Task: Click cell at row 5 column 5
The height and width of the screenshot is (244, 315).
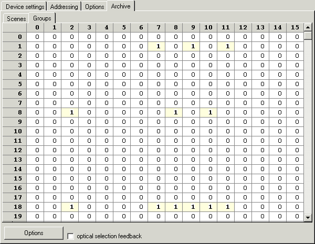Action: click(122, 84)
